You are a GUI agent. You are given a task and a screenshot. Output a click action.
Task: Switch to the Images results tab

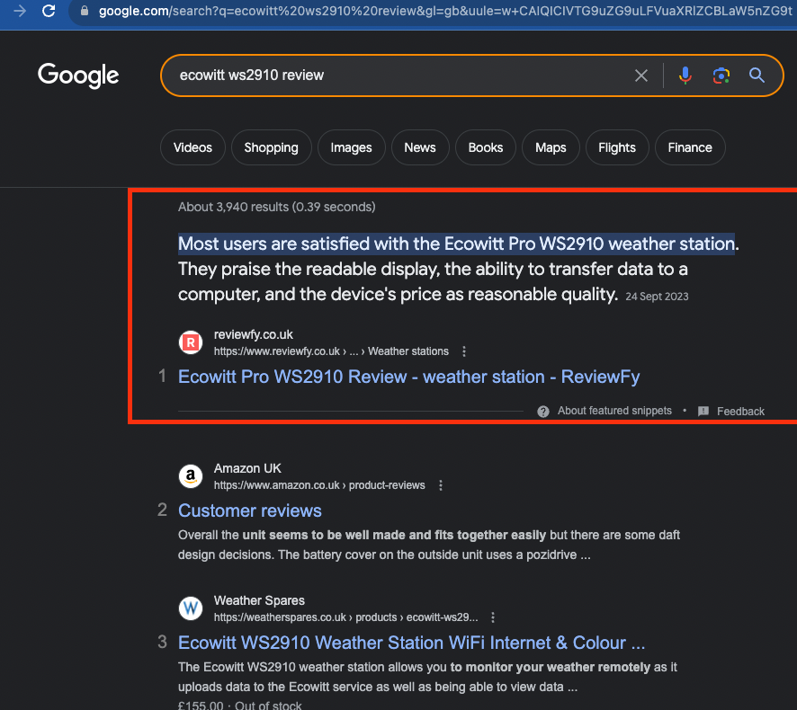(x=351, y=147)
